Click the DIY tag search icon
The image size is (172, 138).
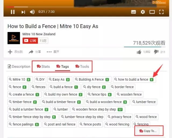point(37,79)
